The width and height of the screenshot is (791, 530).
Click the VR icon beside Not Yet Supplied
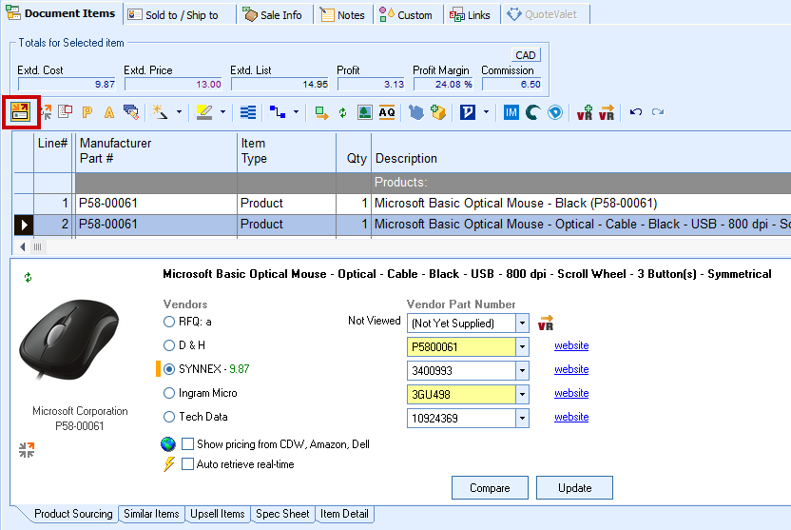(546, 324)
